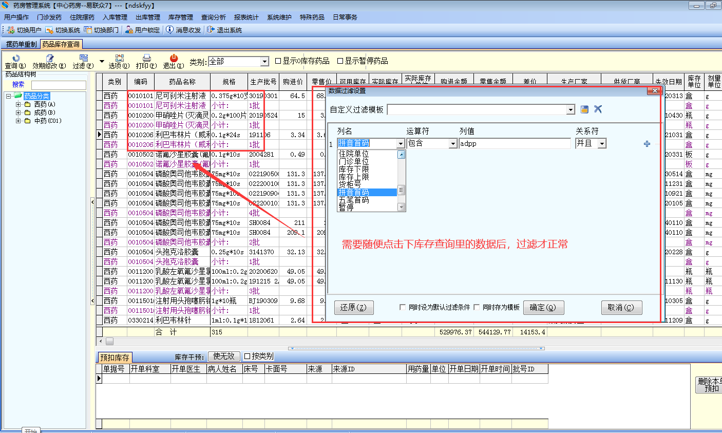Collapse the 药品分类 tree root

[x=9, y=96]
